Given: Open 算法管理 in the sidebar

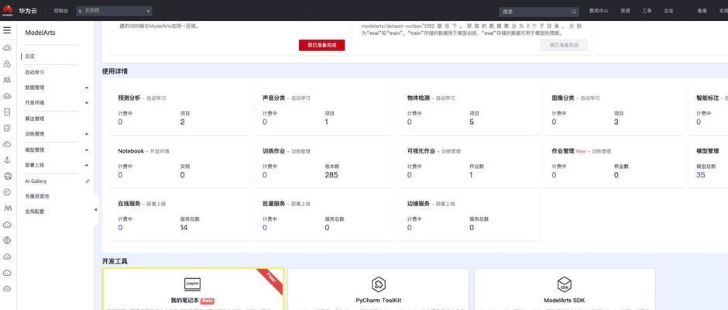Looking at the screenshot, I should coord(35,119).
